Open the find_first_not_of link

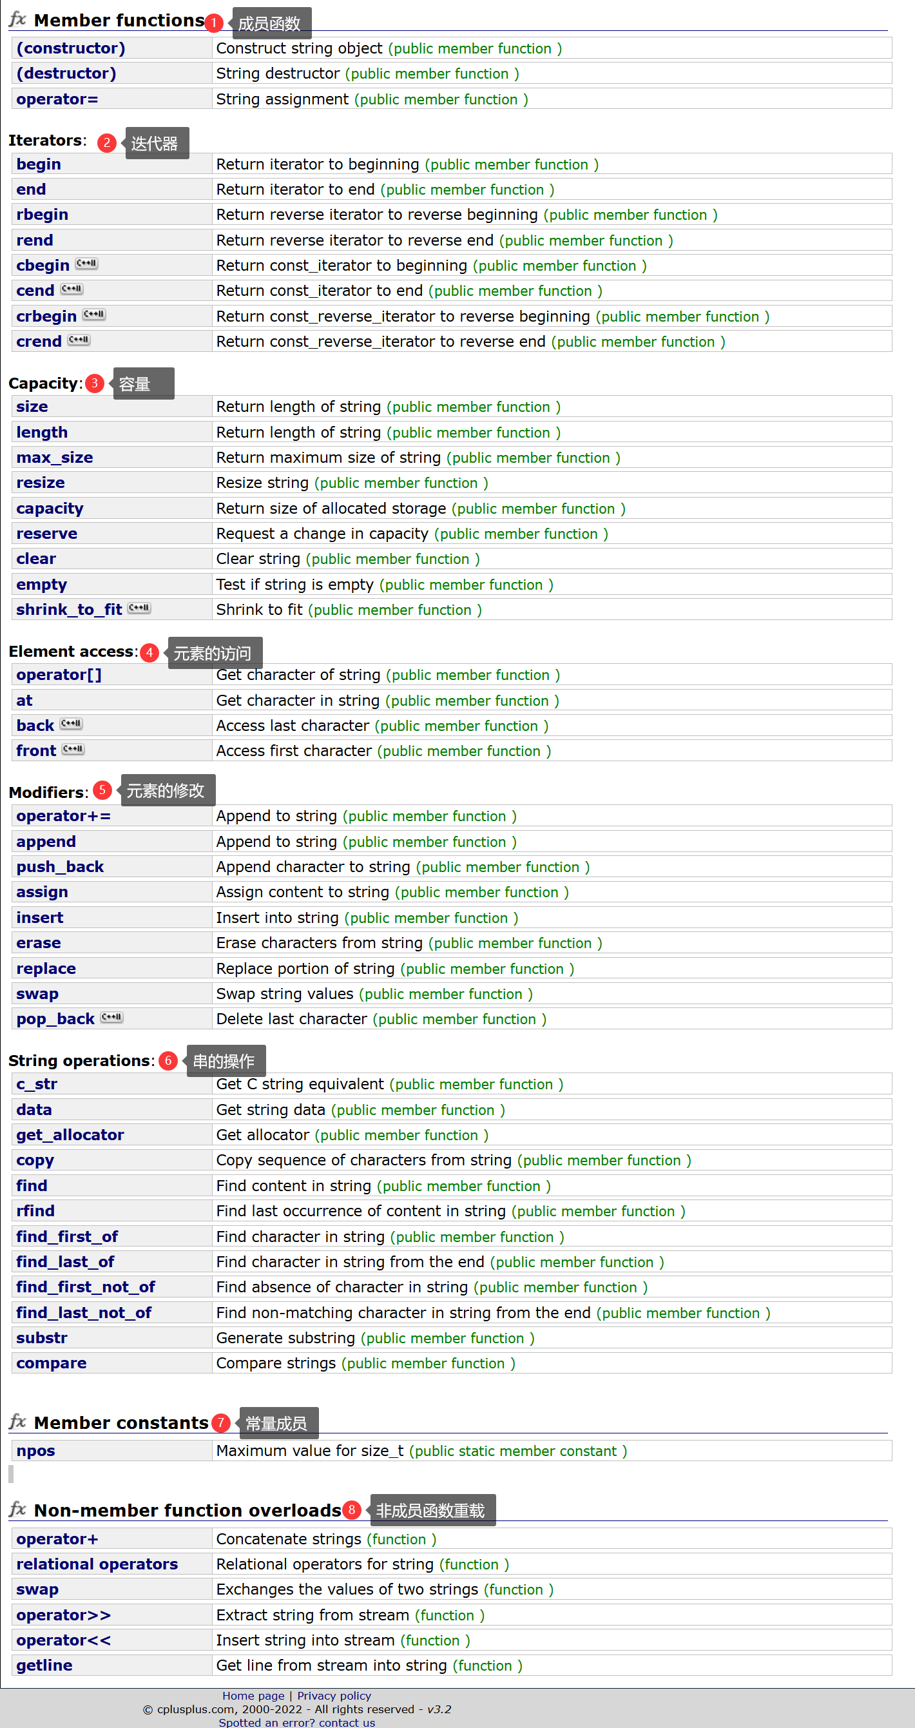click(x=86, y=1286)
